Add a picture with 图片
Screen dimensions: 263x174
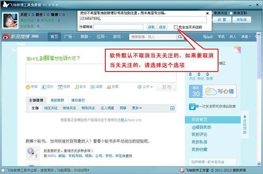[48, 87]
